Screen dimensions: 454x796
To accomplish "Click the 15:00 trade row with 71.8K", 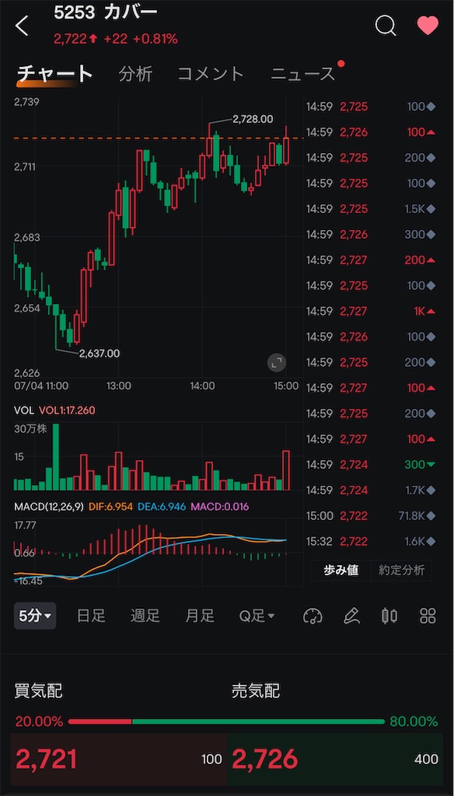I will click(372, 516).
